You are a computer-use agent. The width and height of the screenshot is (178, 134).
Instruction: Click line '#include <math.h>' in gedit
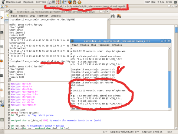click(x=21, y=84)
